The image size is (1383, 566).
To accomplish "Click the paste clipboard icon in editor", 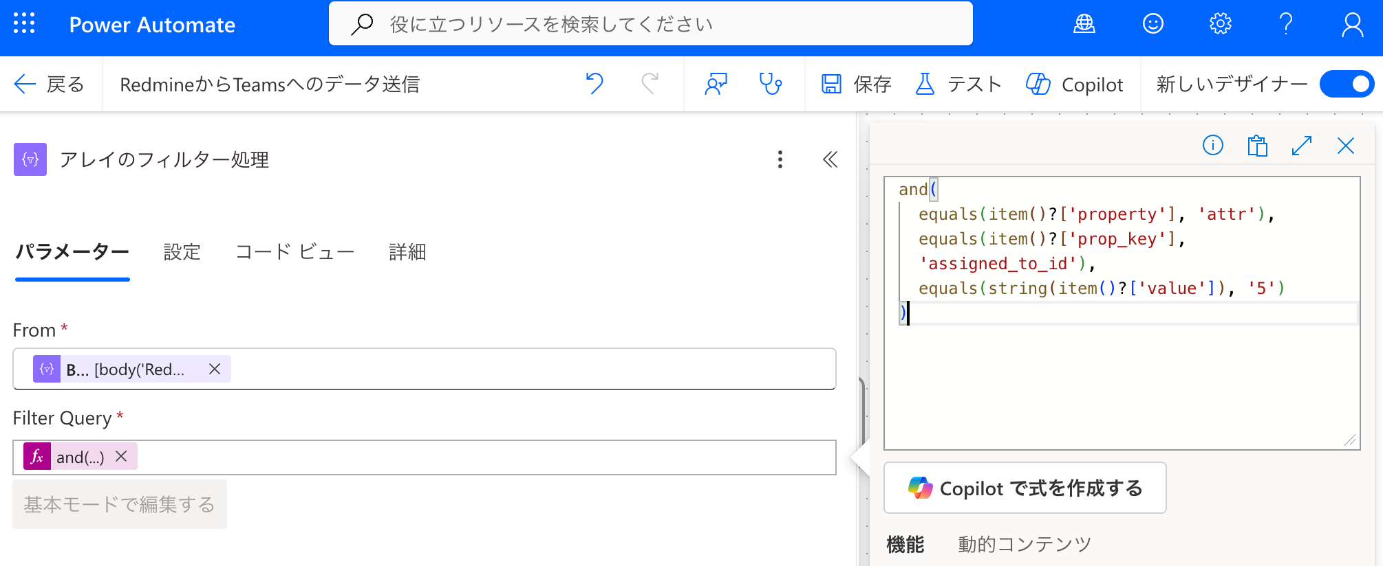I will coord(1258,146).
